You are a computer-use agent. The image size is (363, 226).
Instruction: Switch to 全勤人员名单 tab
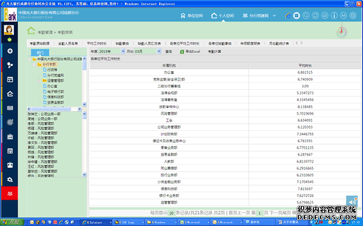pyautogui.click(x=68, y=43)
